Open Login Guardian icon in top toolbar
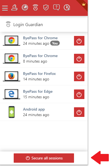The image size is (111, 166). pyautogui.click(x=35, y=7)
